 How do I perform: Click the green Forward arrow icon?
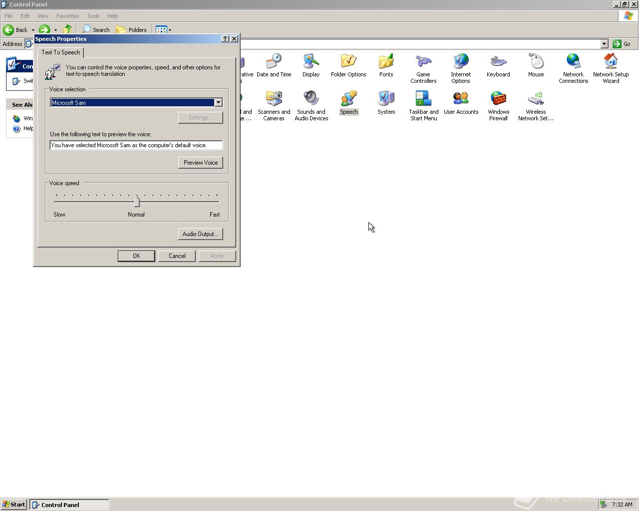point(44,30)
